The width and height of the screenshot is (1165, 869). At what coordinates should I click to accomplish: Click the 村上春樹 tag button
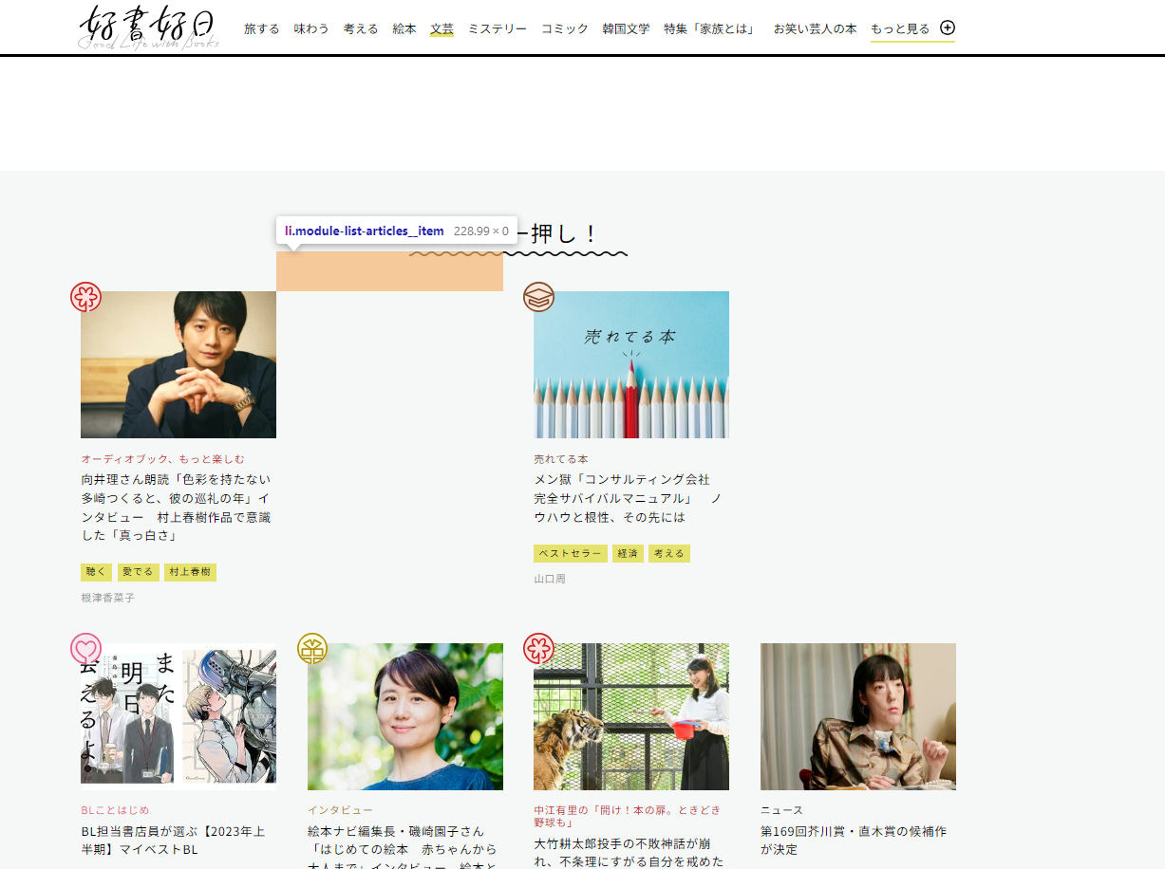[190, 572]
